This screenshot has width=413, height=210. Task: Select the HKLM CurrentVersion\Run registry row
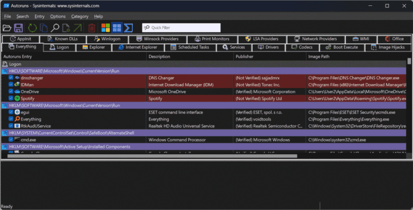click(204, 105)
